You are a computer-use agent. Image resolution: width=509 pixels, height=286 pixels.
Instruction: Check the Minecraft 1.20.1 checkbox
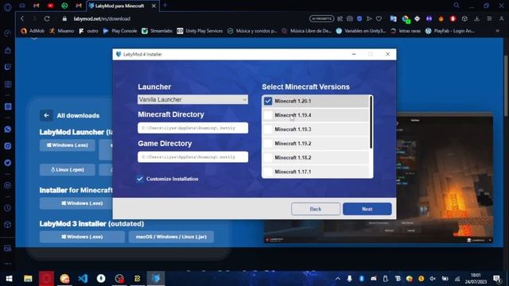coord(268,101)
